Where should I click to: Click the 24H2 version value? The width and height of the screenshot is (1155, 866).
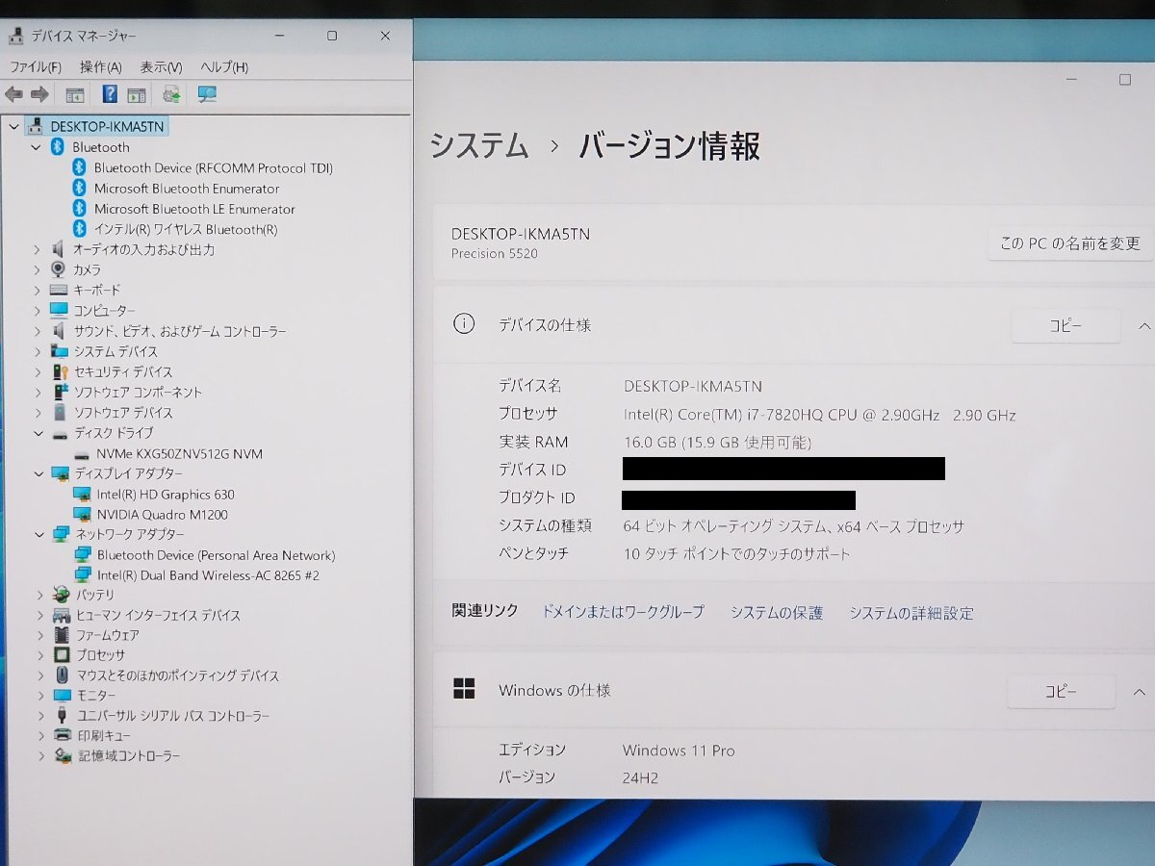point(640,777)
